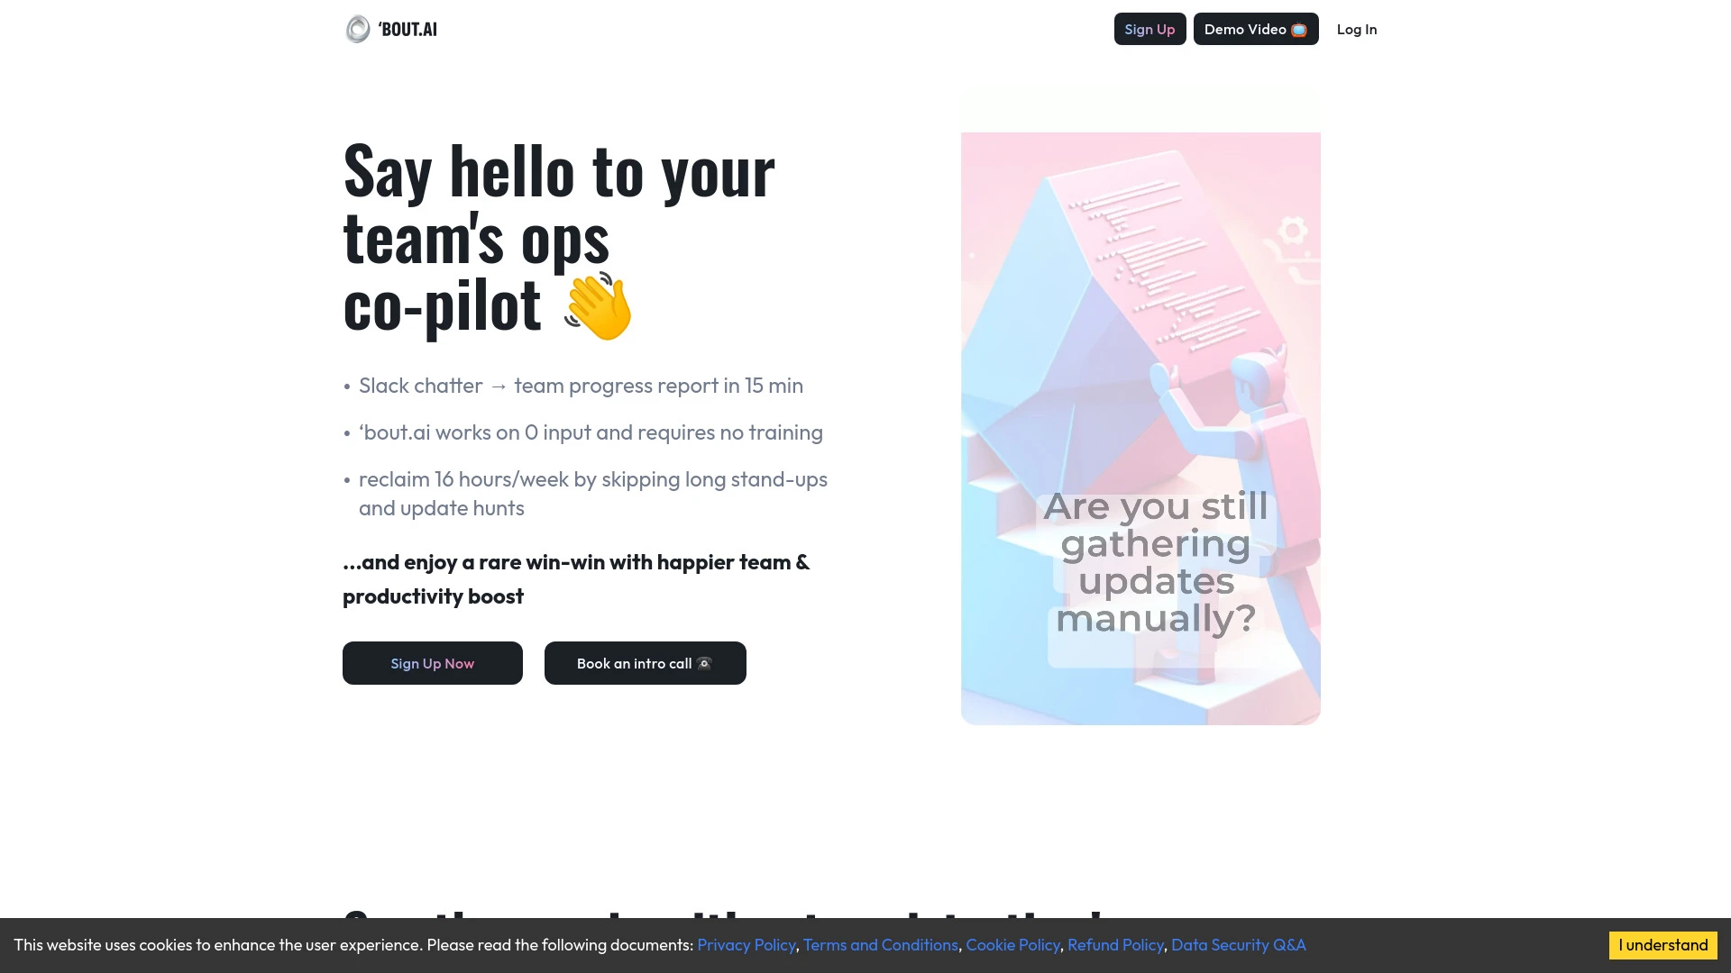Open Demo Video player
The height and width of the screenshot is (973, 1731).
[x=1256, y=29]
